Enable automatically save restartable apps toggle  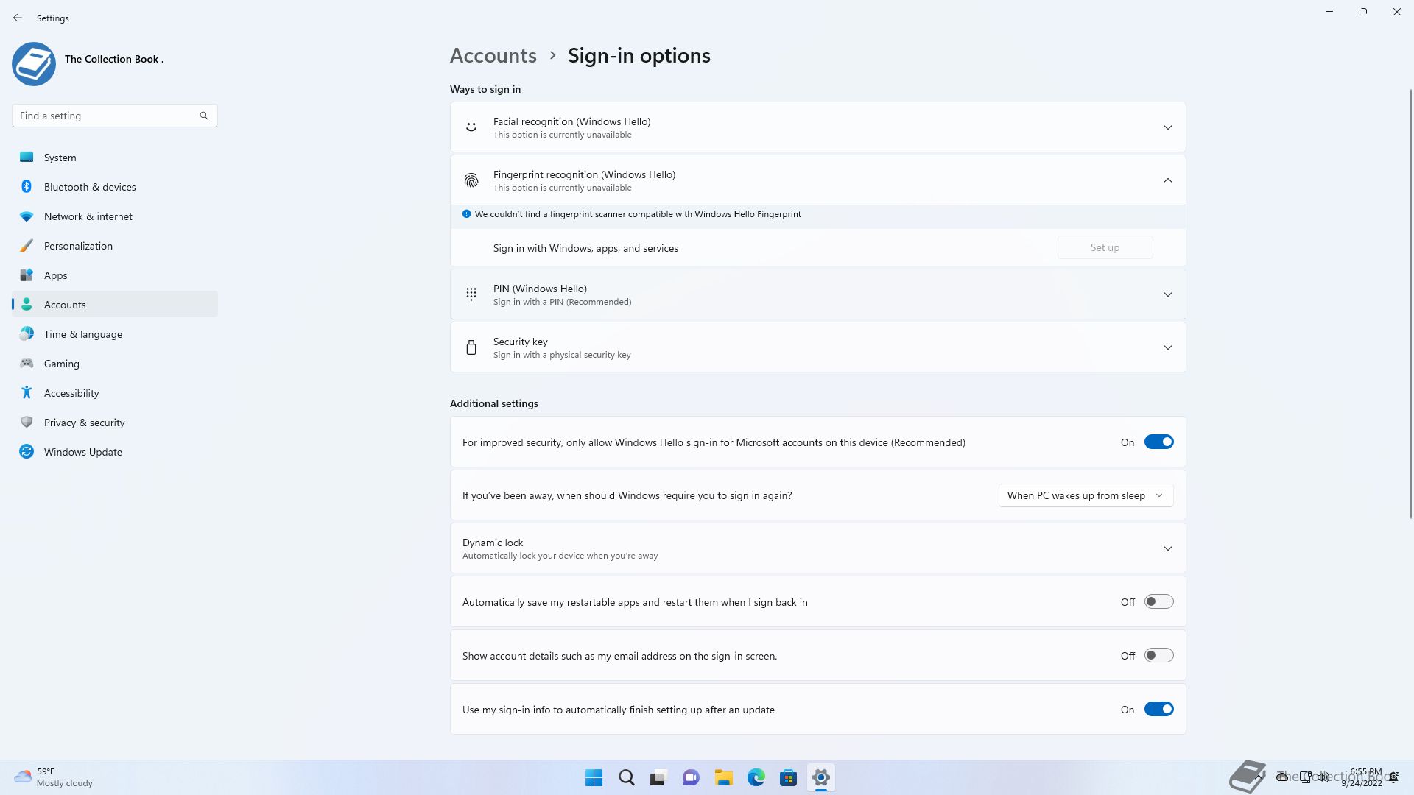pyautogui.click(x=1158, y=601)
